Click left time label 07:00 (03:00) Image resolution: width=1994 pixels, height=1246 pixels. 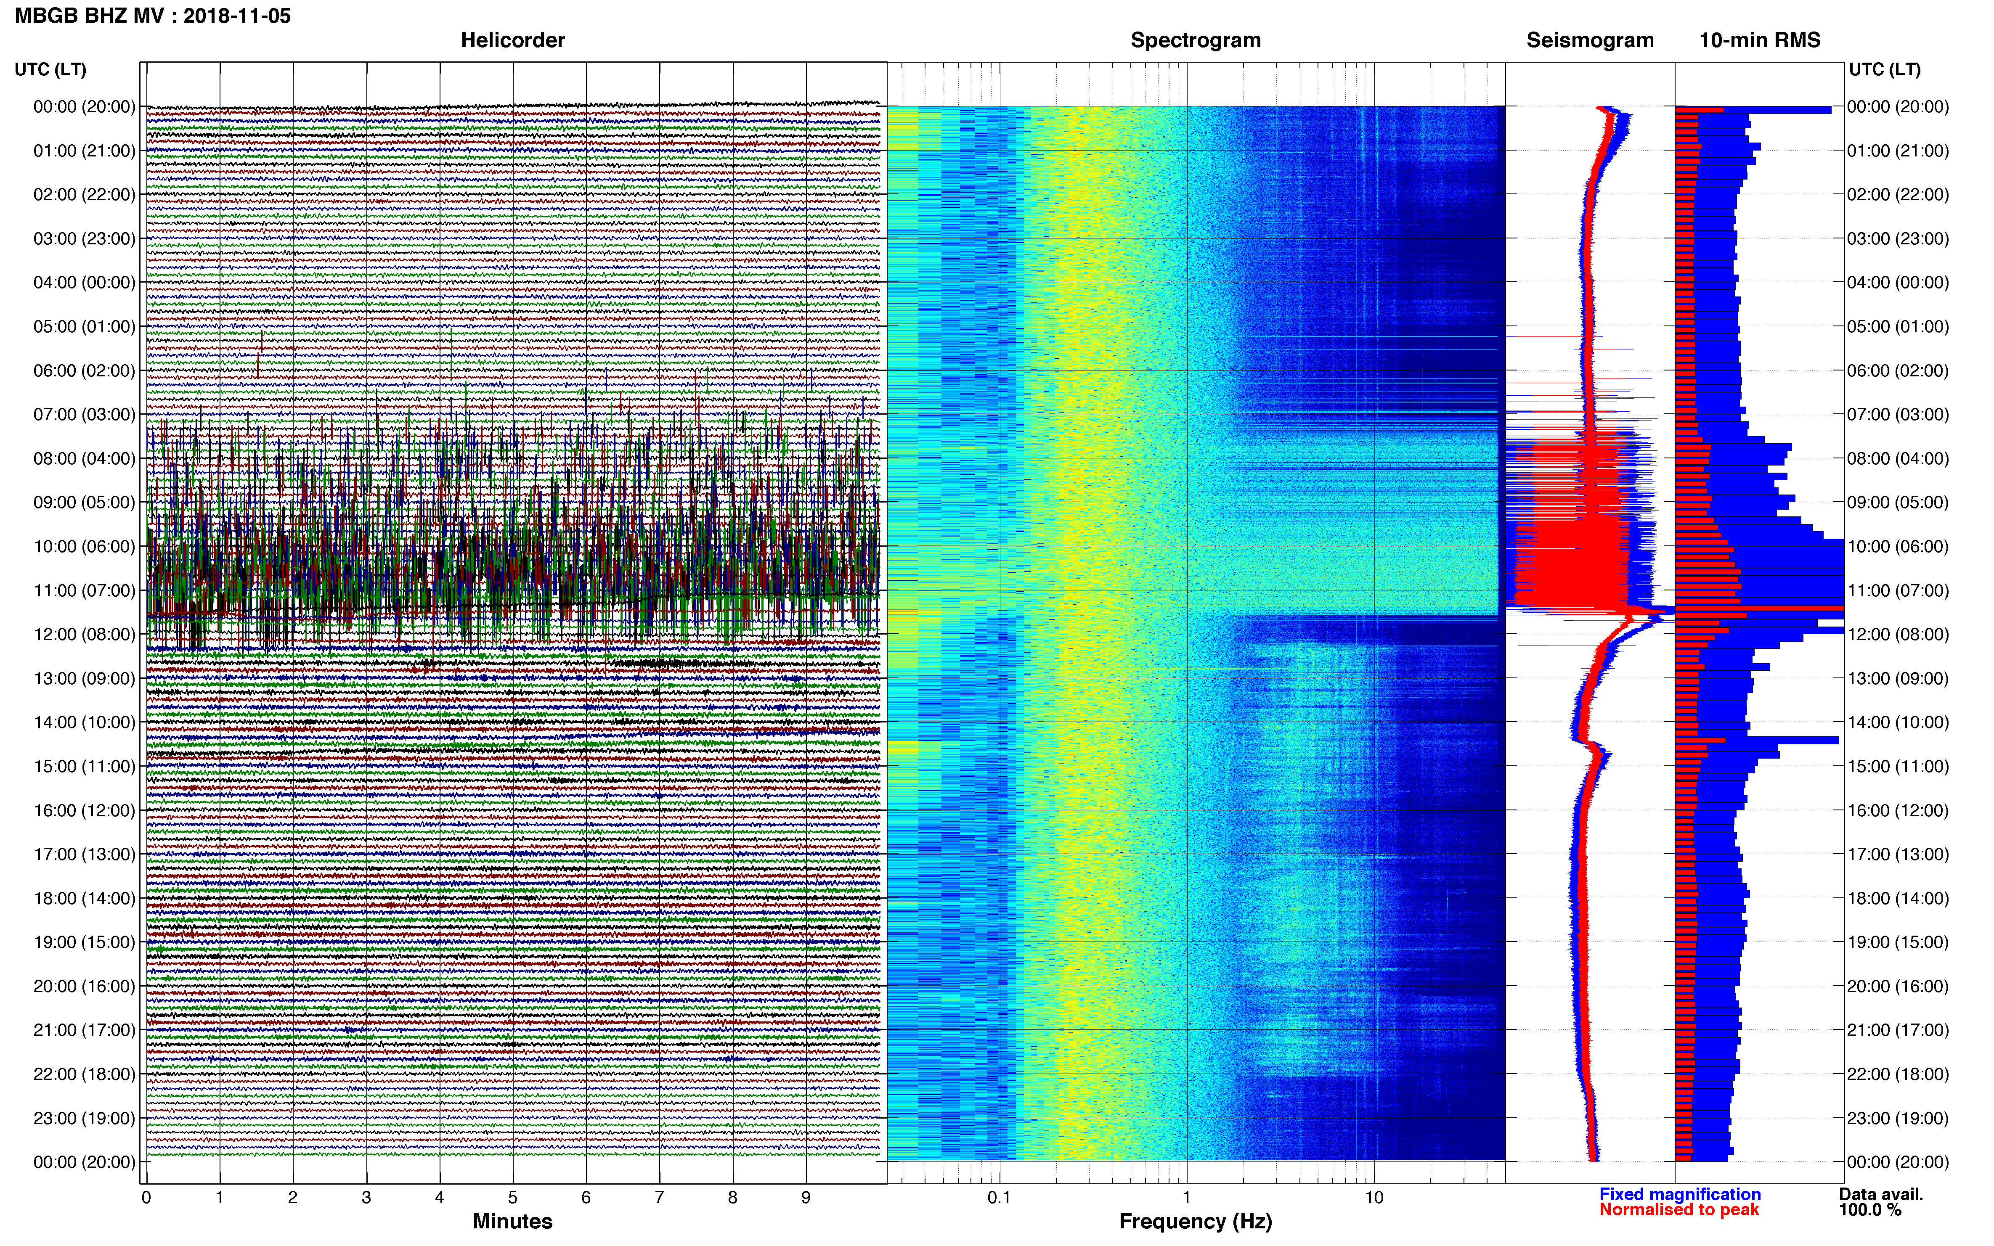[84, 415]
